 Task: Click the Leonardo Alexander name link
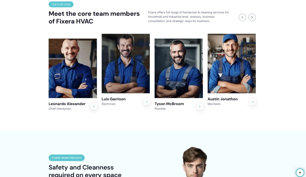coord(67,104)
